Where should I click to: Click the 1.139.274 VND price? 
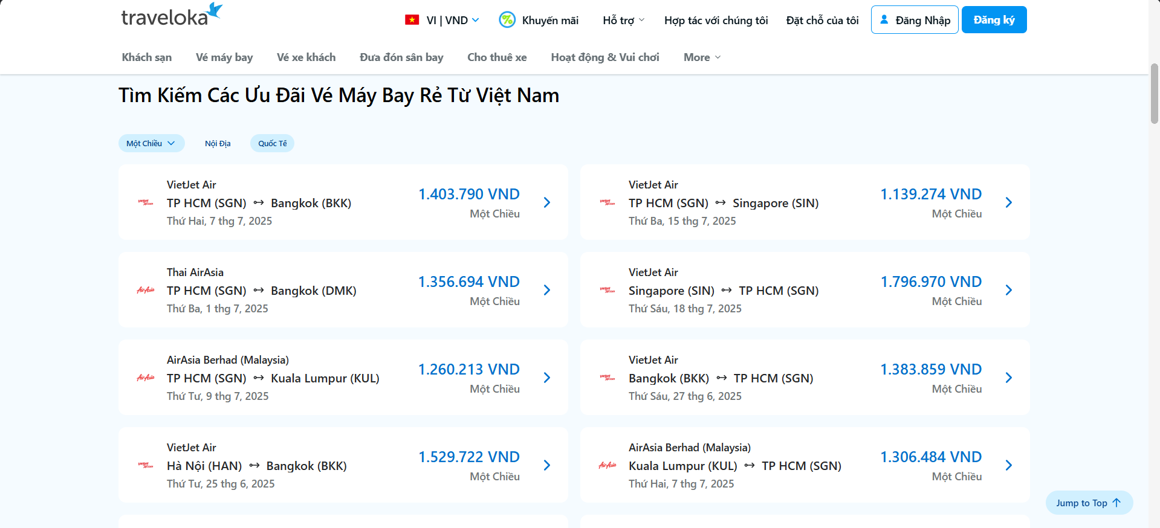931,194
